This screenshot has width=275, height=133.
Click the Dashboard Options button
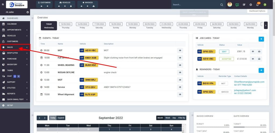point(257,11)
